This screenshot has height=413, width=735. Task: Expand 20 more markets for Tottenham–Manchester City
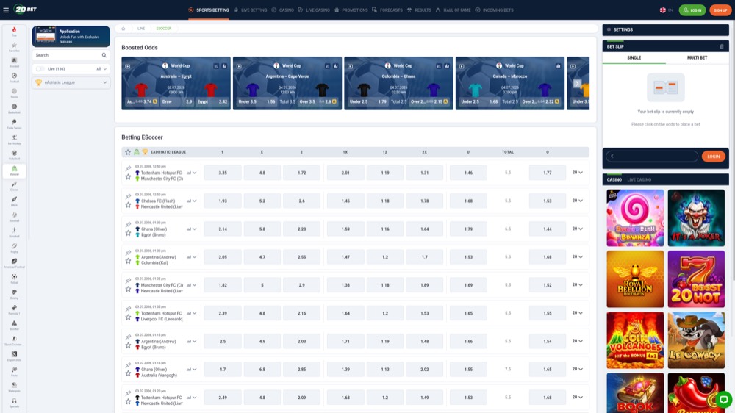coord(577,173)
